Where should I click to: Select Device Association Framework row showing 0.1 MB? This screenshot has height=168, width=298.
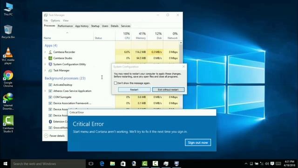[x=111, y=103]
